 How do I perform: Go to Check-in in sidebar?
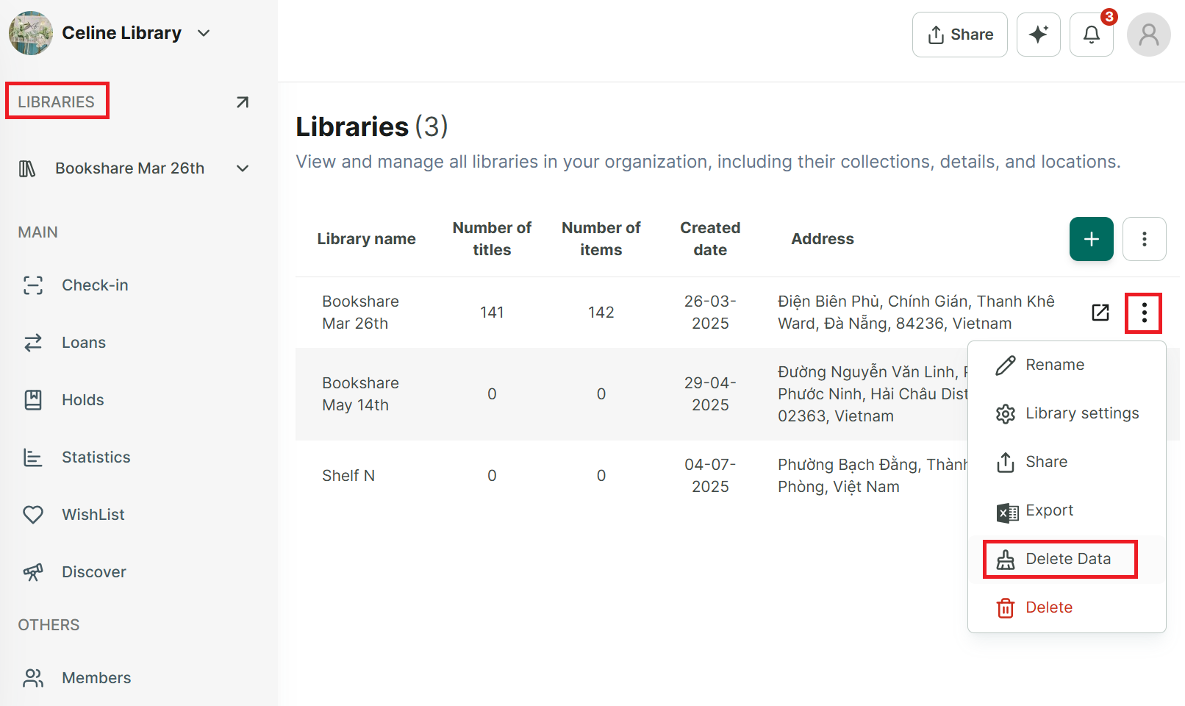coord(94,285)
